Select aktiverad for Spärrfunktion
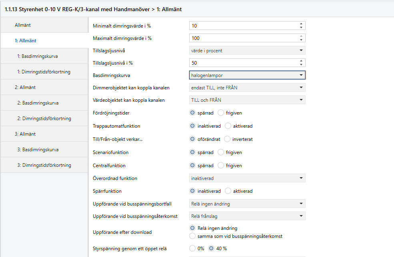This screenshot has height=257, width=394. tap(228, 191)
